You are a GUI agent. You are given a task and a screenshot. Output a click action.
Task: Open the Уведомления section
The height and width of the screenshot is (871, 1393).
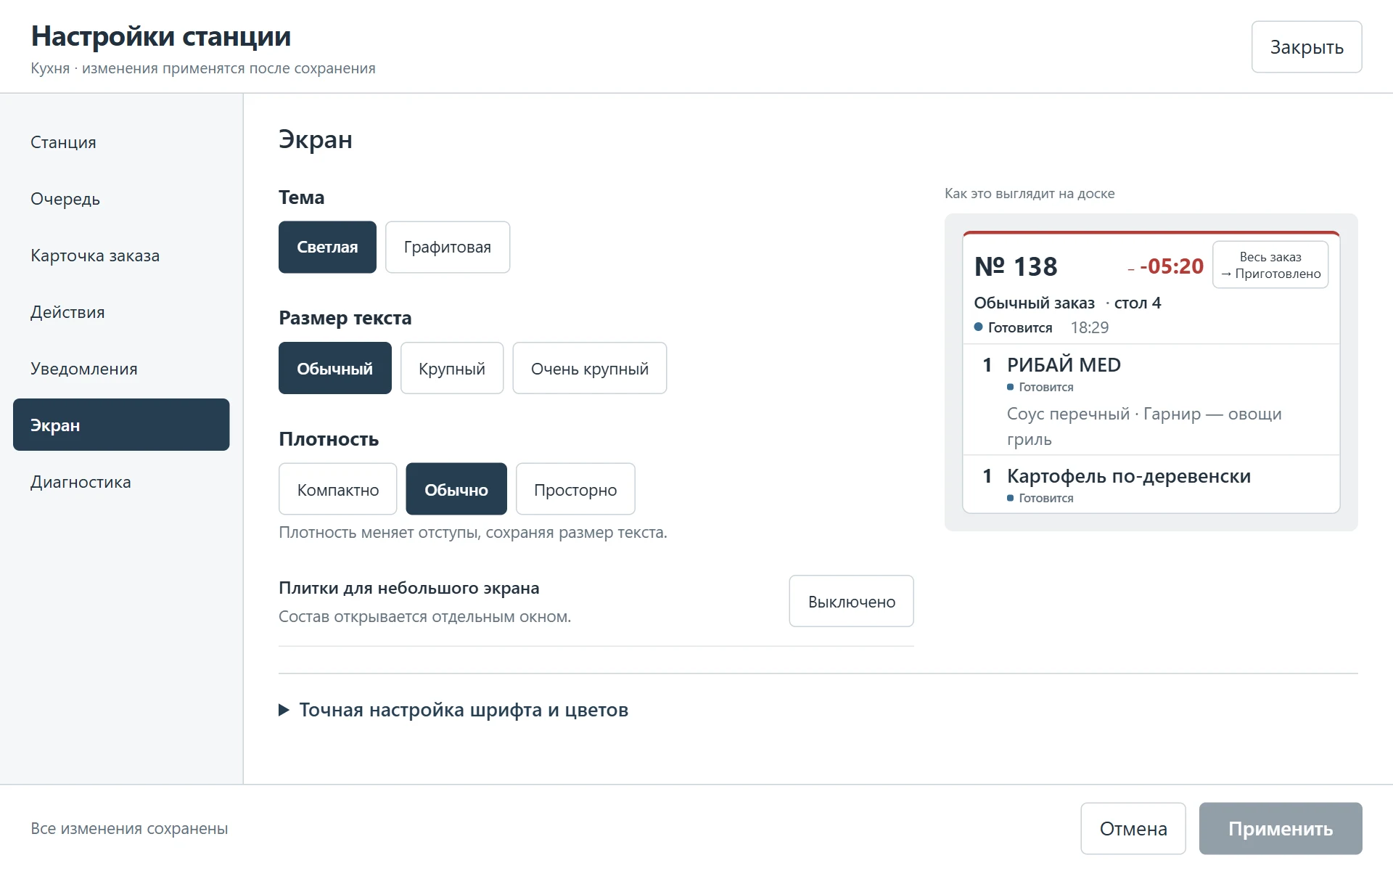pos(121,369)
